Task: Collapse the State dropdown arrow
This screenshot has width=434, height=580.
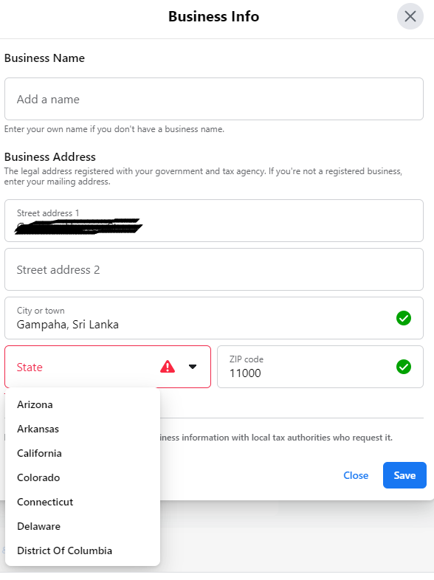Action: tap(193, 367)
